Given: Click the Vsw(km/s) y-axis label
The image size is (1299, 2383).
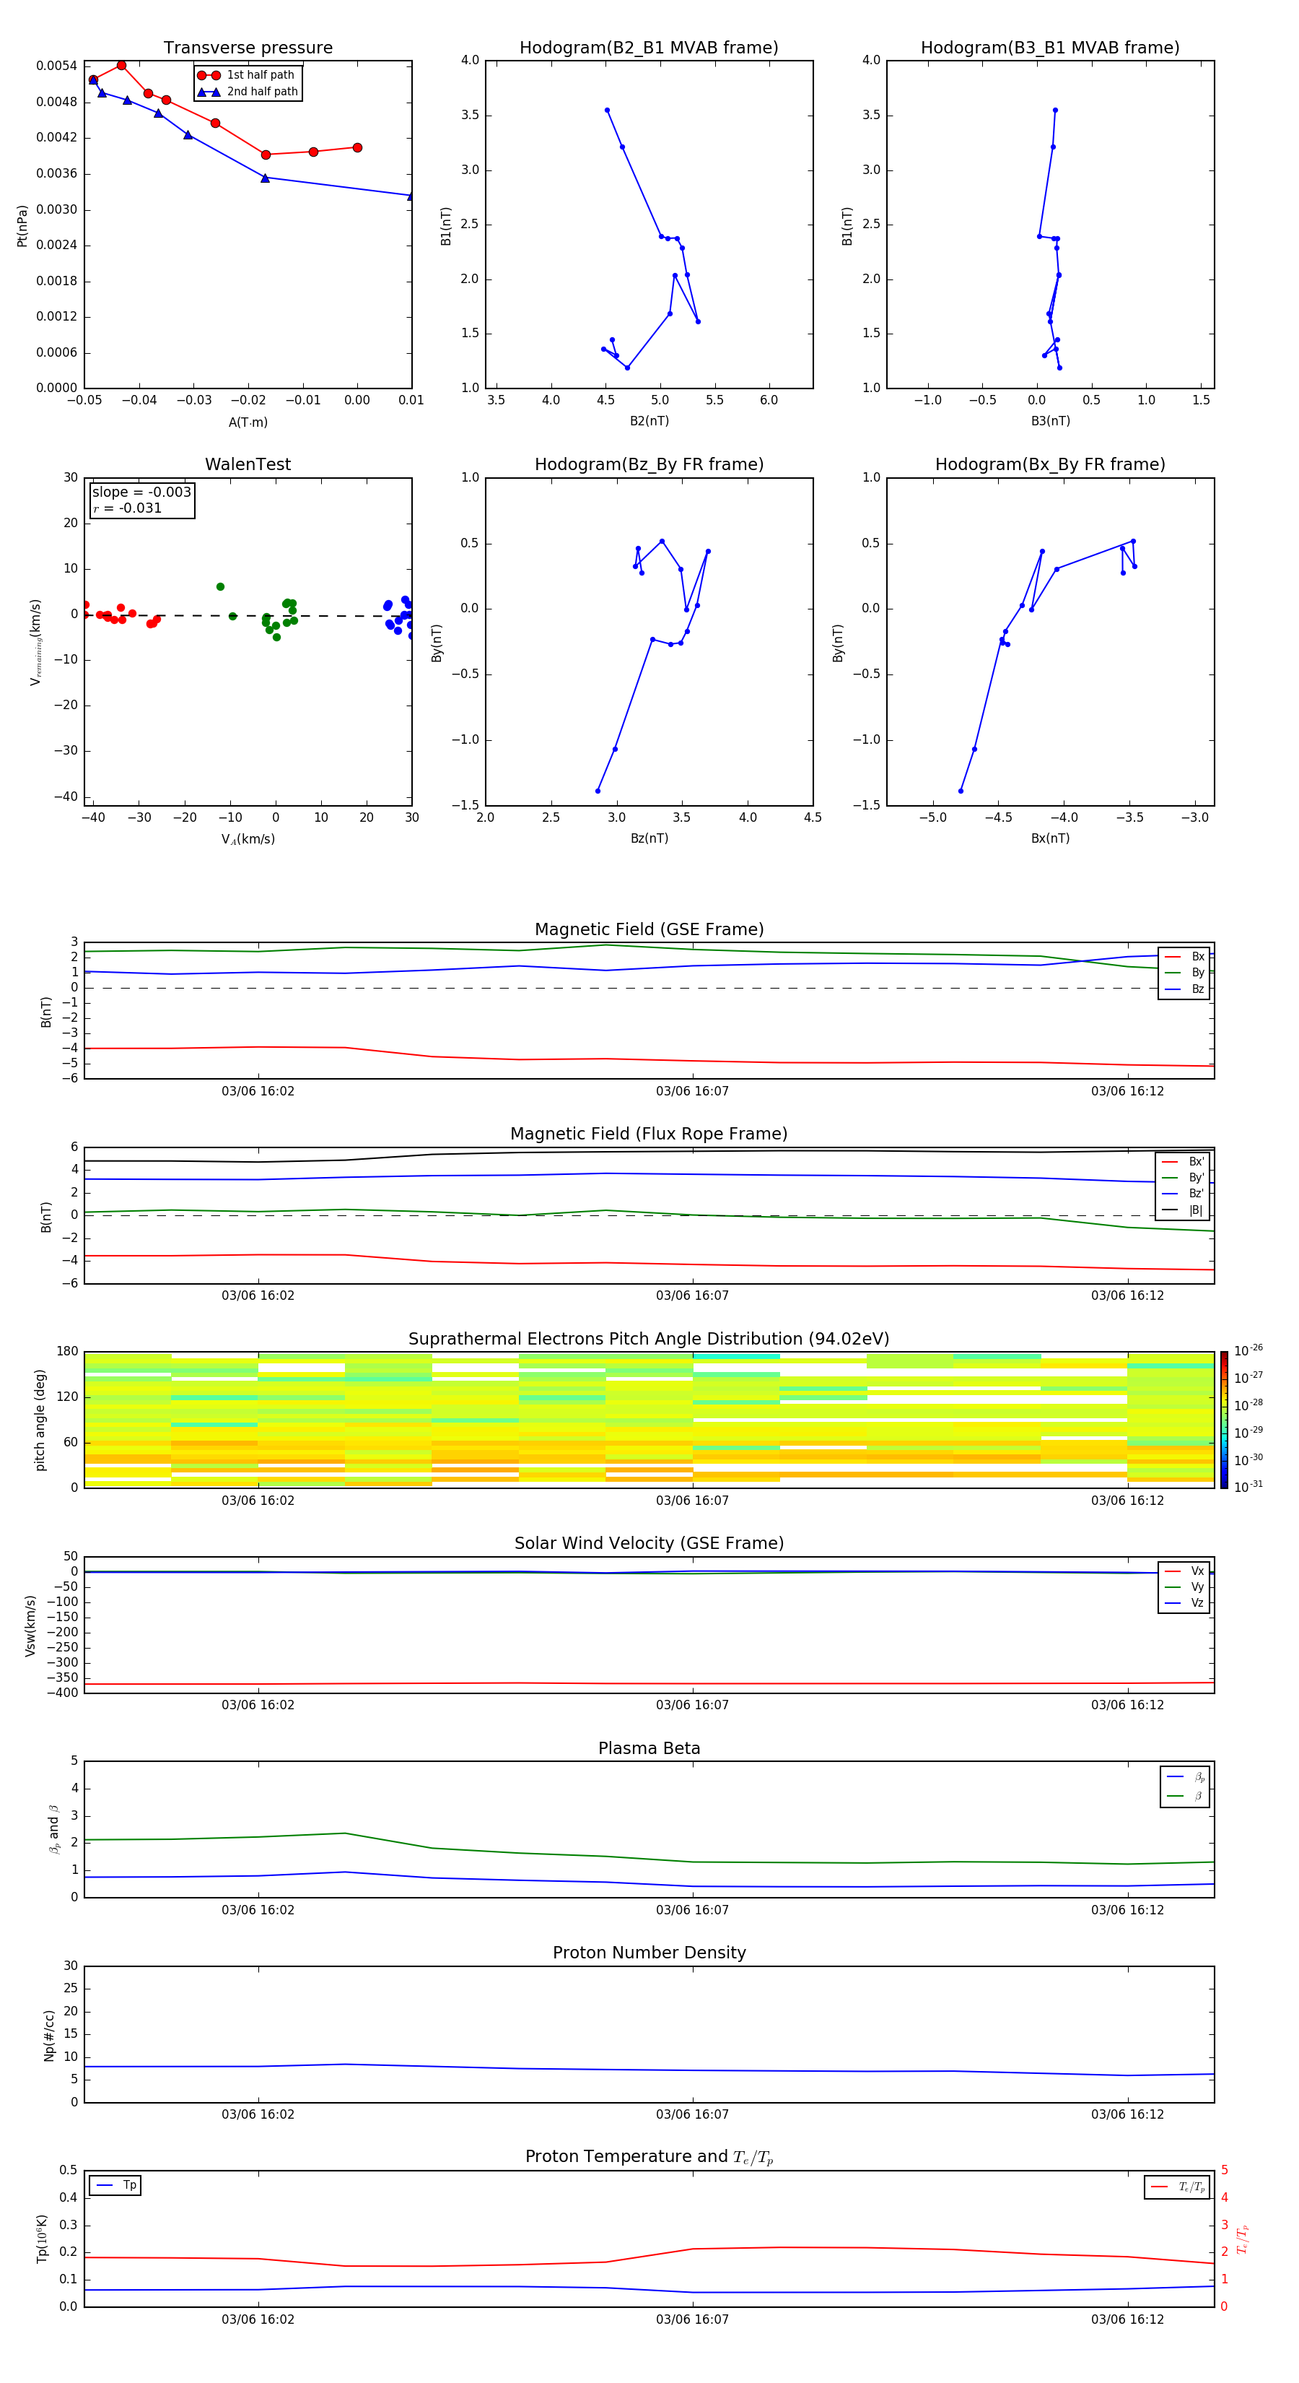Looking at the screenshot, I should [30, 1625].
